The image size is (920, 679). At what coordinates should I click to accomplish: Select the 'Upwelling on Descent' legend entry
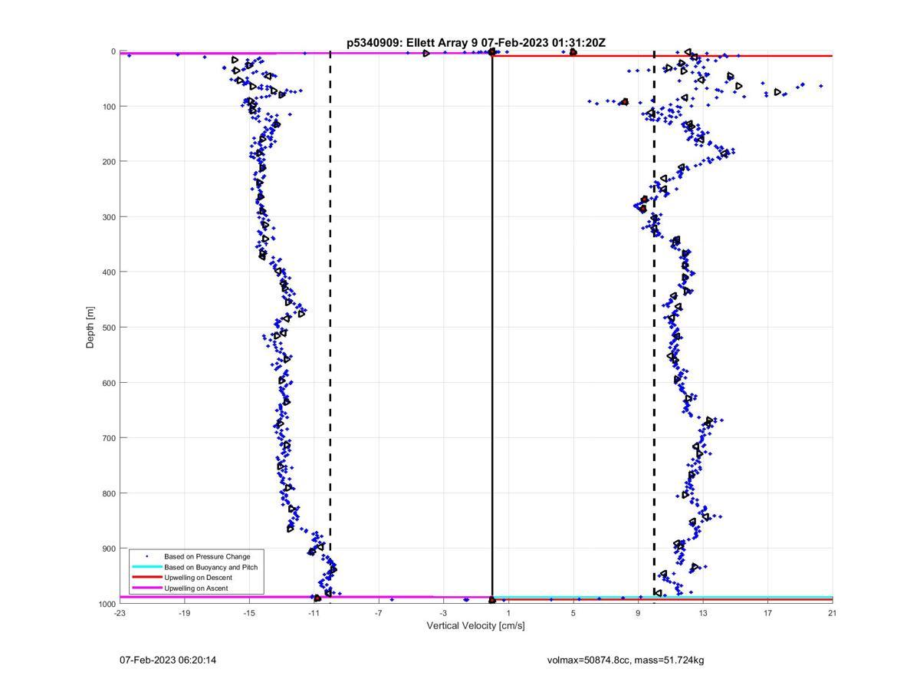(x=198, y=578)
